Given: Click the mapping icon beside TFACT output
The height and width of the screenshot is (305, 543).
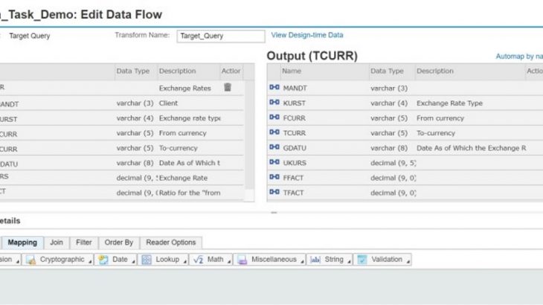Looking at the screenshot, I should [x=274, y=192].
